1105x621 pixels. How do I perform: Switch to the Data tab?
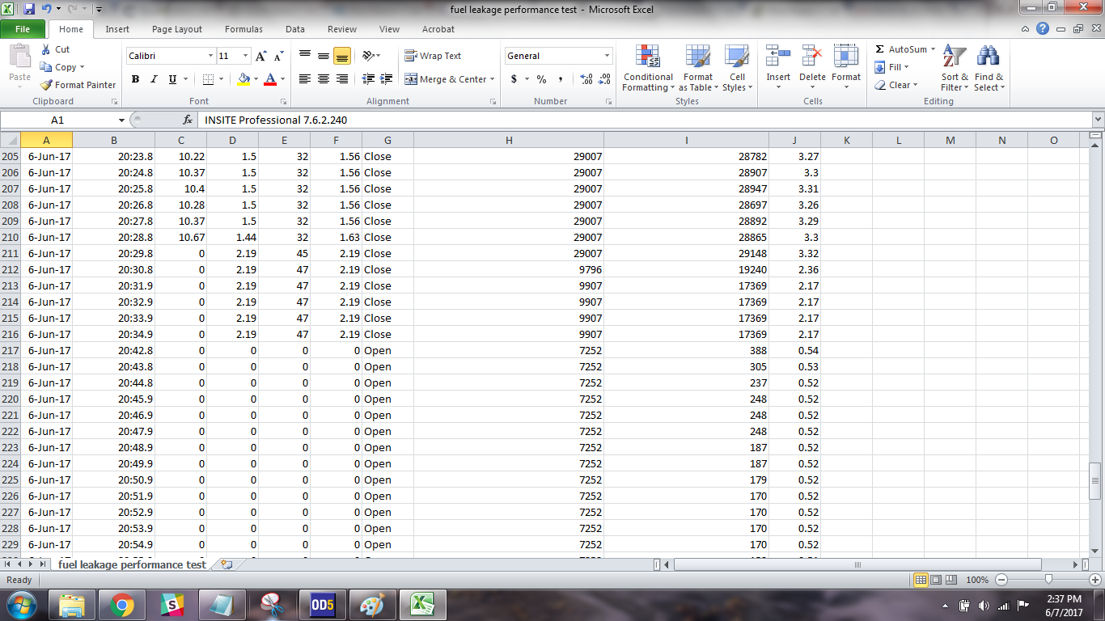pyautogui.click(x=295, y=29)
